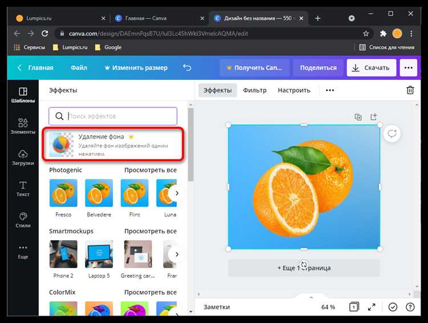Screen dimensions: 428x323
Task: Click in the effects search field
Action: tap(113, 116)
